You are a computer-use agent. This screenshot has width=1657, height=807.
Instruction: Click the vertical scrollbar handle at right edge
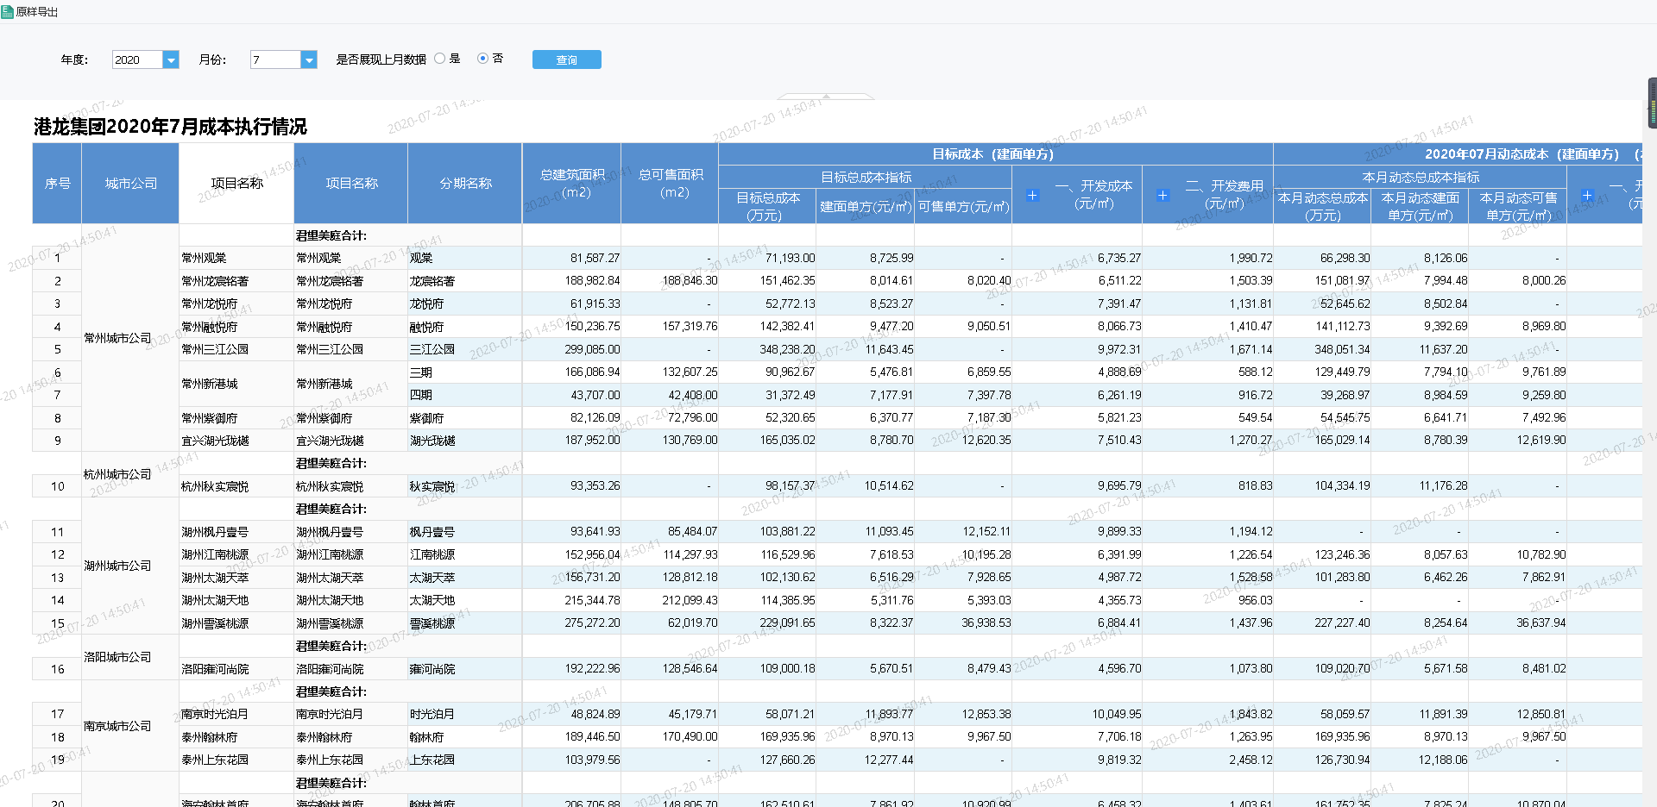1653,103
